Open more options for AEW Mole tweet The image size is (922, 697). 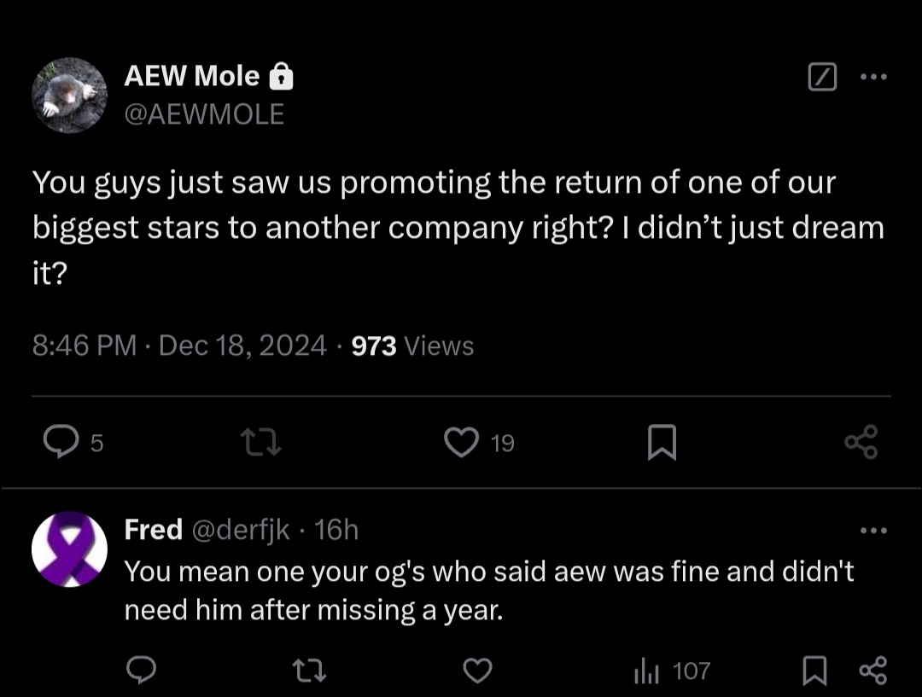pyautogui.click(x=873, y=78)
